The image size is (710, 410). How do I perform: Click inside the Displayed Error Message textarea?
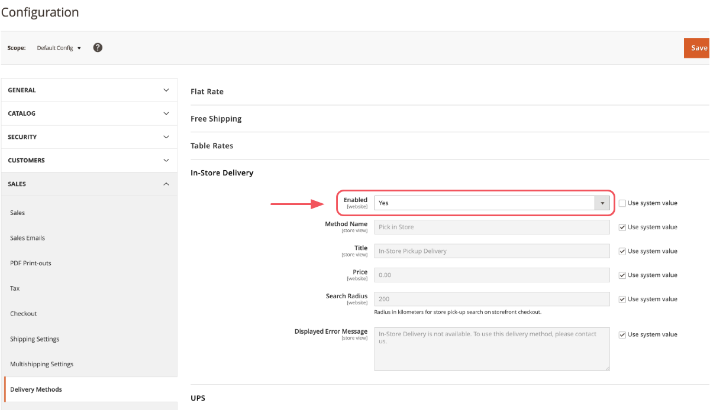pyautogui.click(x=491, y=349)
